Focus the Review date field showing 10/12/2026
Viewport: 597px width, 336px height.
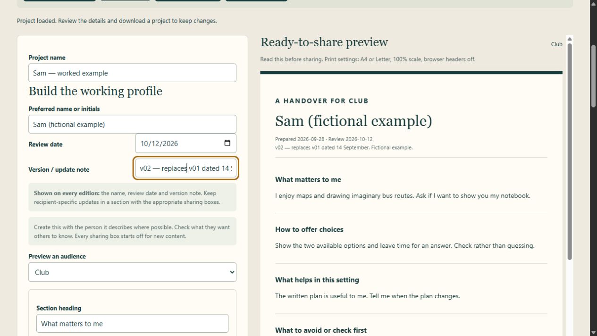pos(185,143)
